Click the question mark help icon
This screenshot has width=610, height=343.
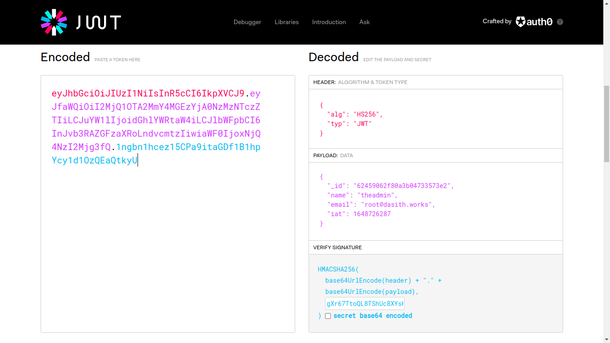[x=560, y=22]
